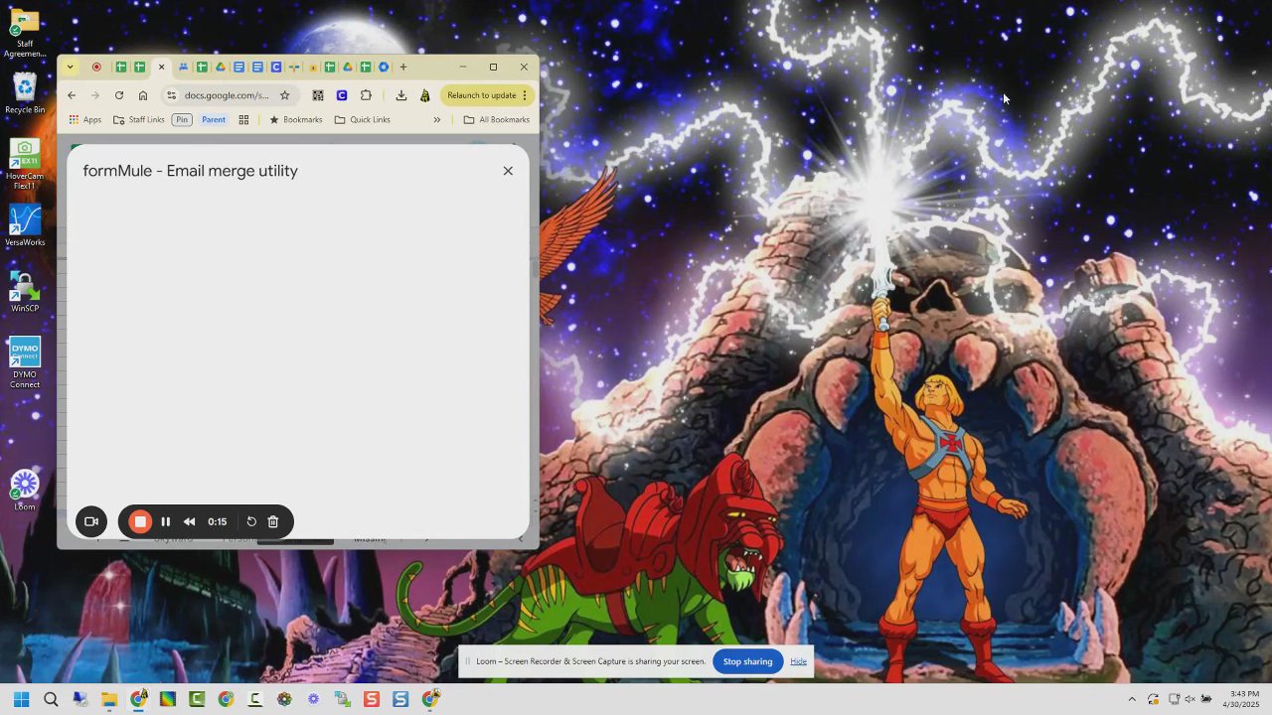Open QR code extension icon

click(318, 95)
